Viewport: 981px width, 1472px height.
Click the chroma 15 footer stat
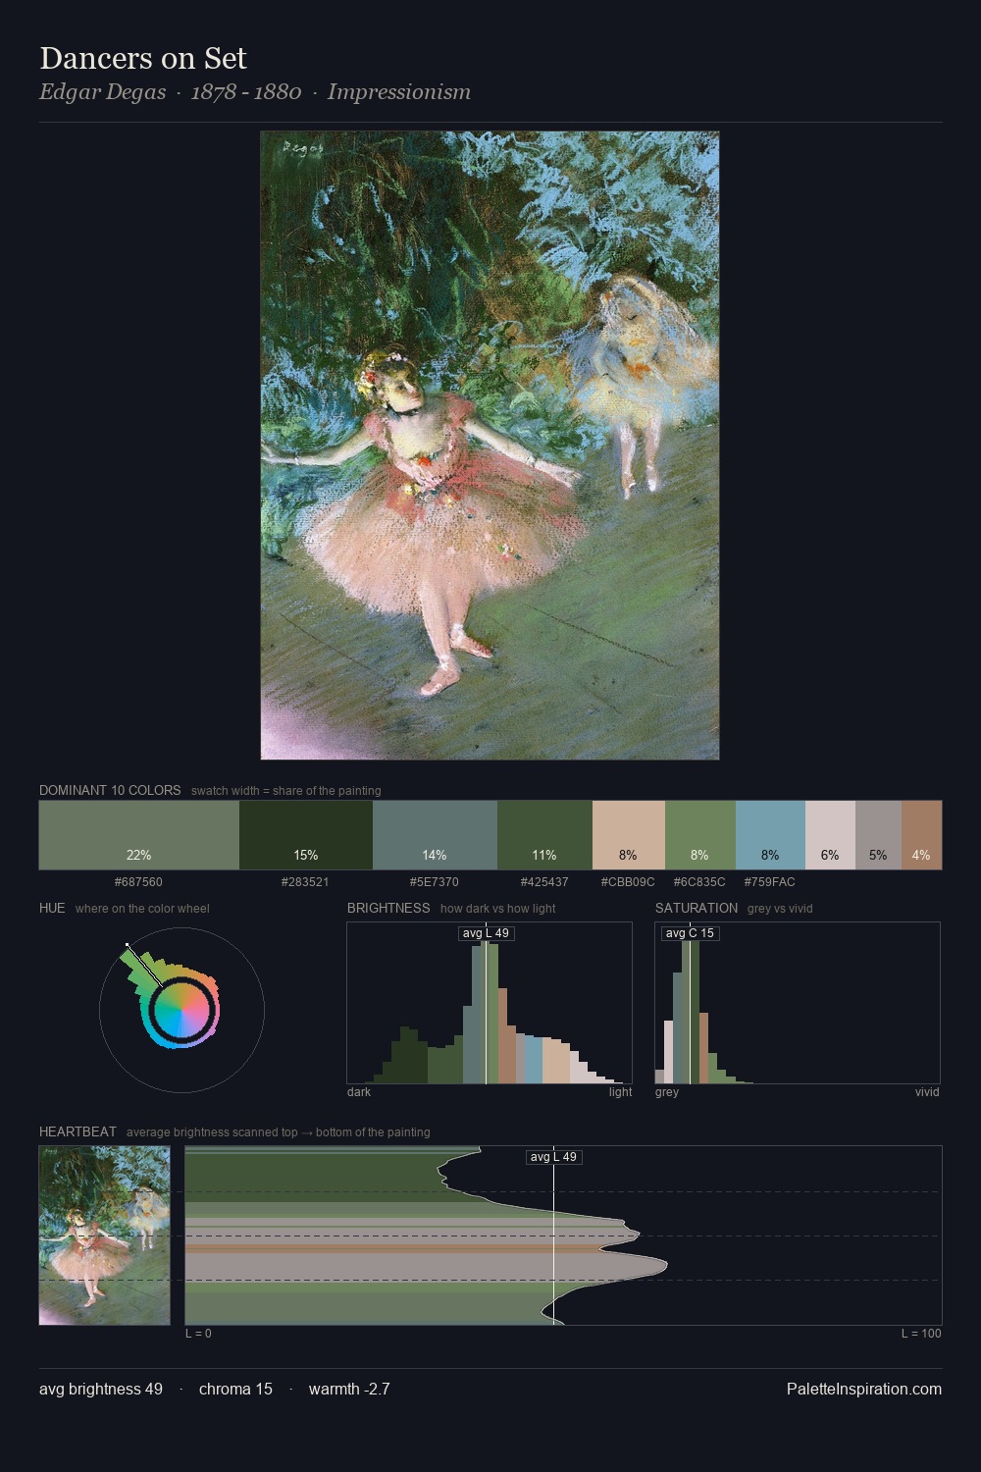tap(235, 1389)
